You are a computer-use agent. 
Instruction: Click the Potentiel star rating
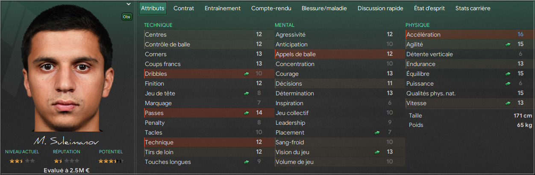(x=111, y=161)
